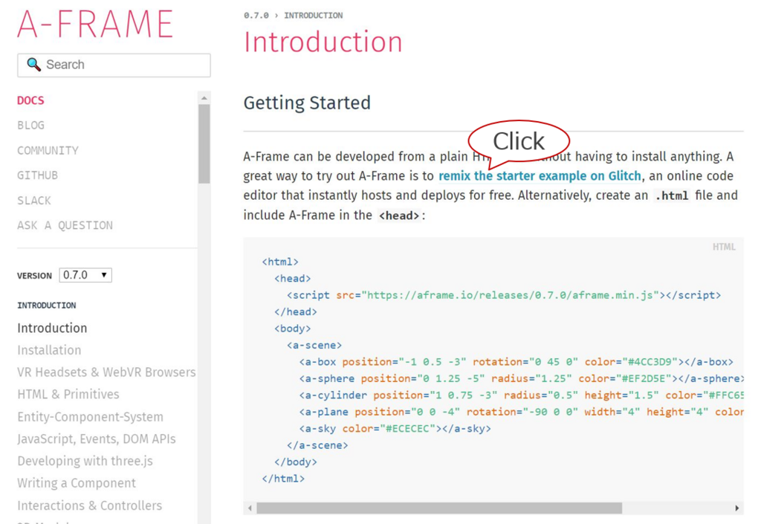
Task: Click the HTML label on code block
Action: (724, 247)
